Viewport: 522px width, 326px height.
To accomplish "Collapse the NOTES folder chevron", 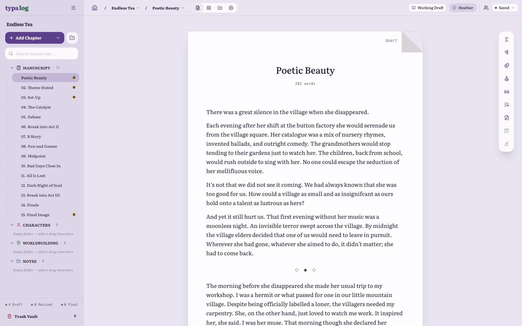I will (x=12, y=261).
